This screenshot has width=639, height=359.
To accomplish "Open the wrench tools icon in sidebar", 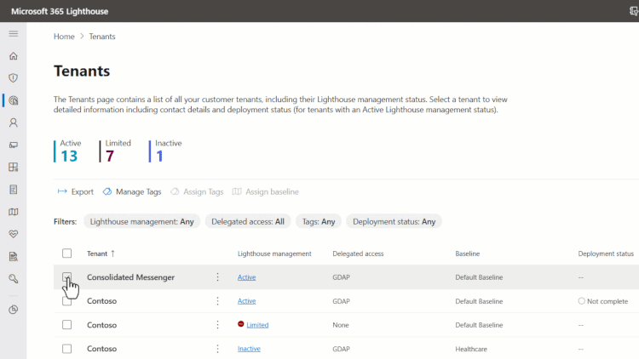I will (x=13, y=278).
